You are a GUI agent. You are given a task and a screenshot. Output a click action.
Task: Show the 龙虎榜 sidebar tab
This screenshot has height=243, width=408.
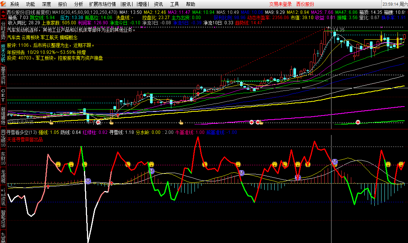coord(3,176)
